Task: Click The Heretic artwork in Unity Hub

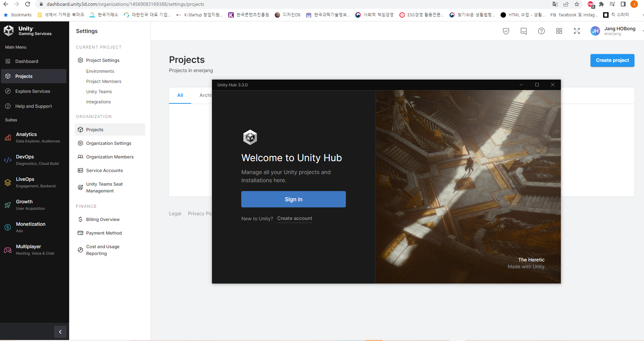Action: click(x=468, y=187)
